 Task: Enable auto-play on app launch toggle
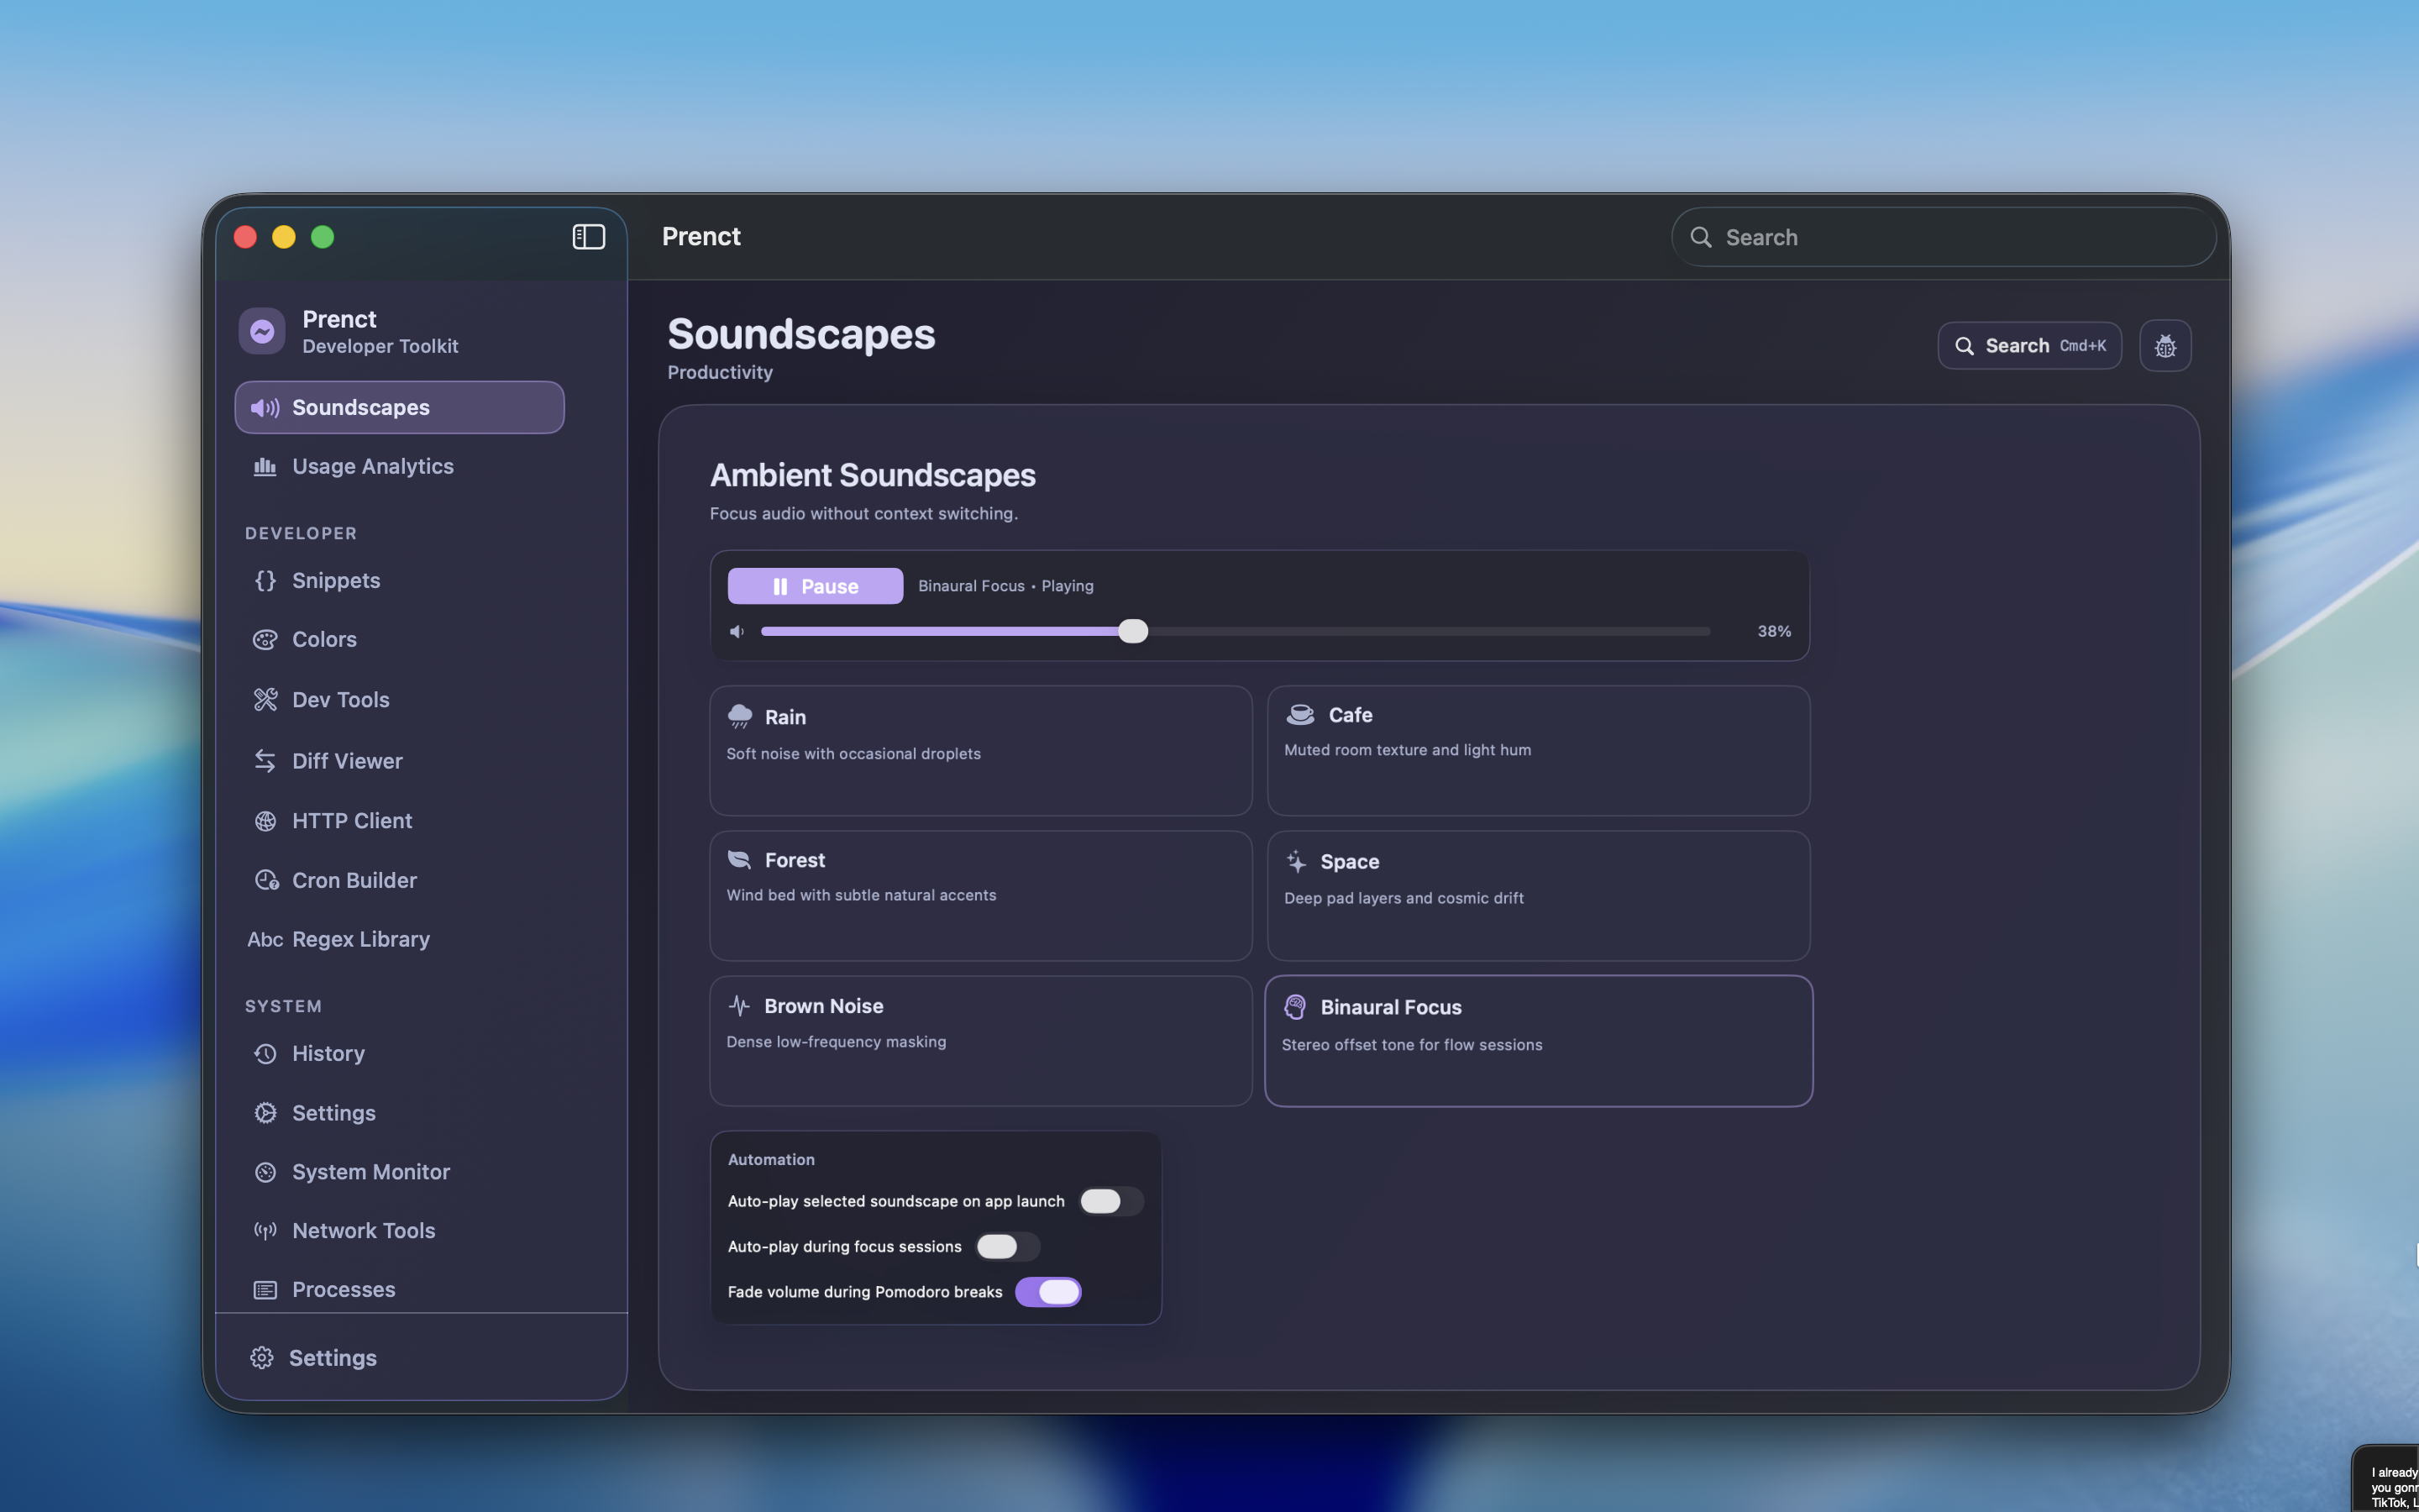click(x=1110, y=1201)
